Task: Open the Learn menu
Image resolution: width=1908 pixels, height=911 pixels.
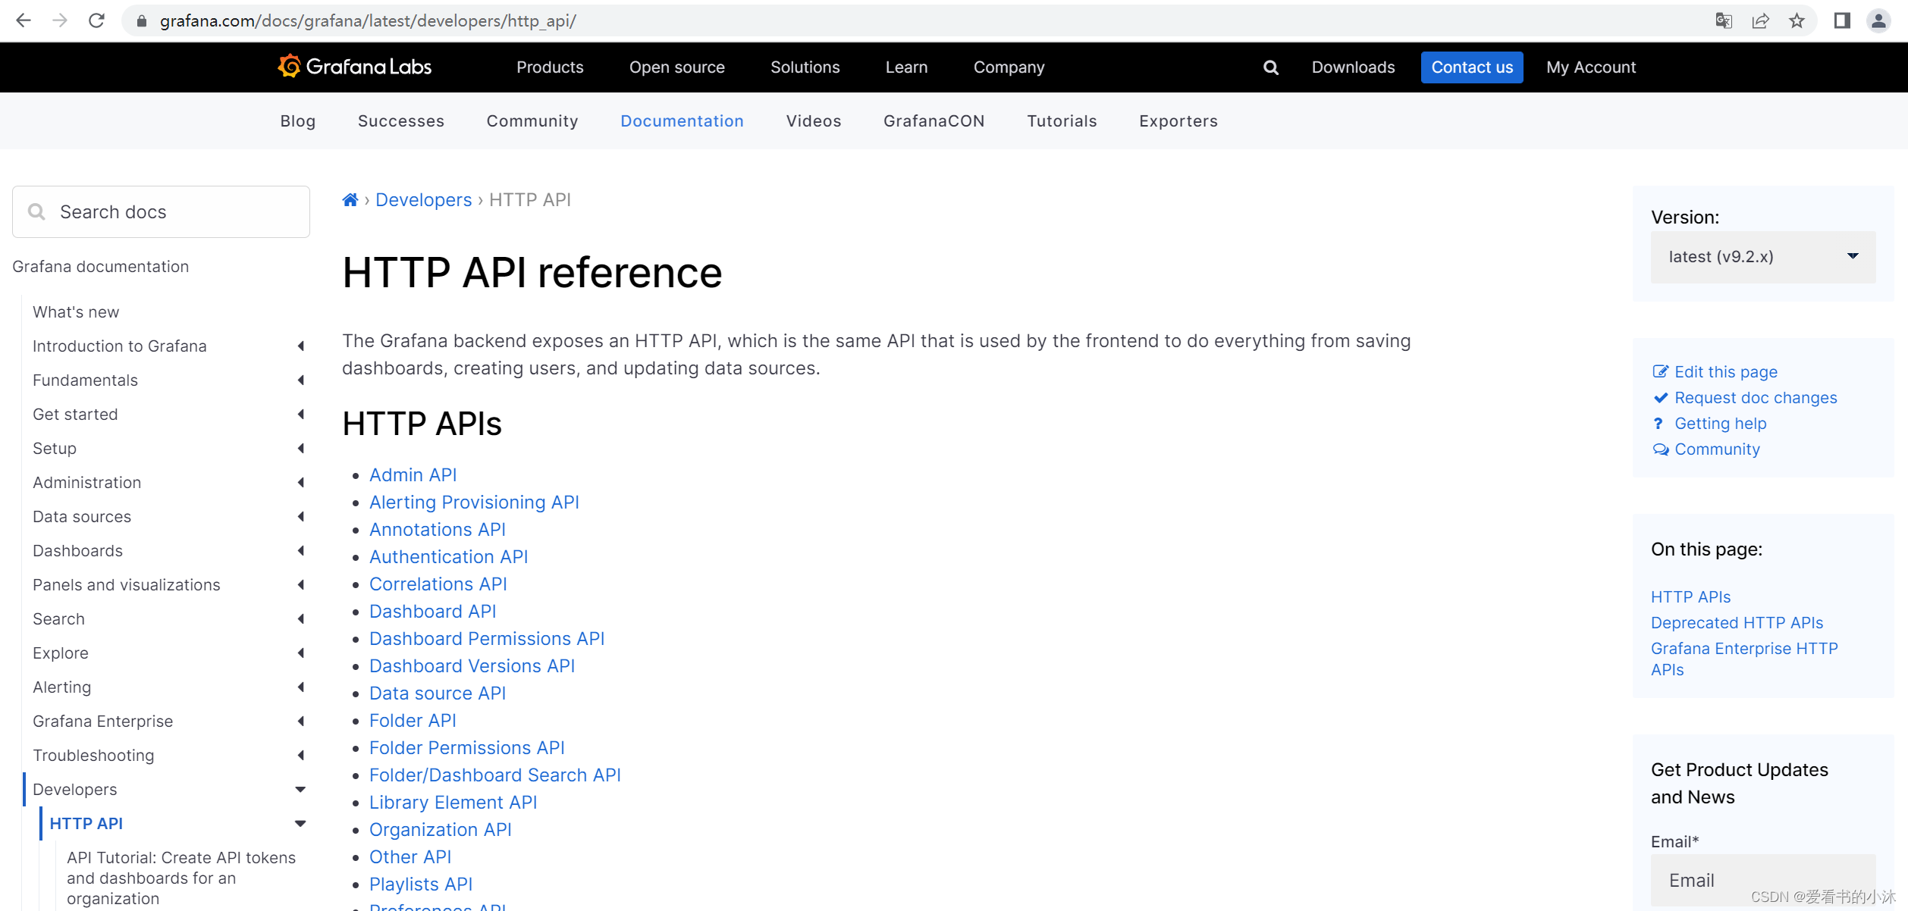Action: point(906,67)
